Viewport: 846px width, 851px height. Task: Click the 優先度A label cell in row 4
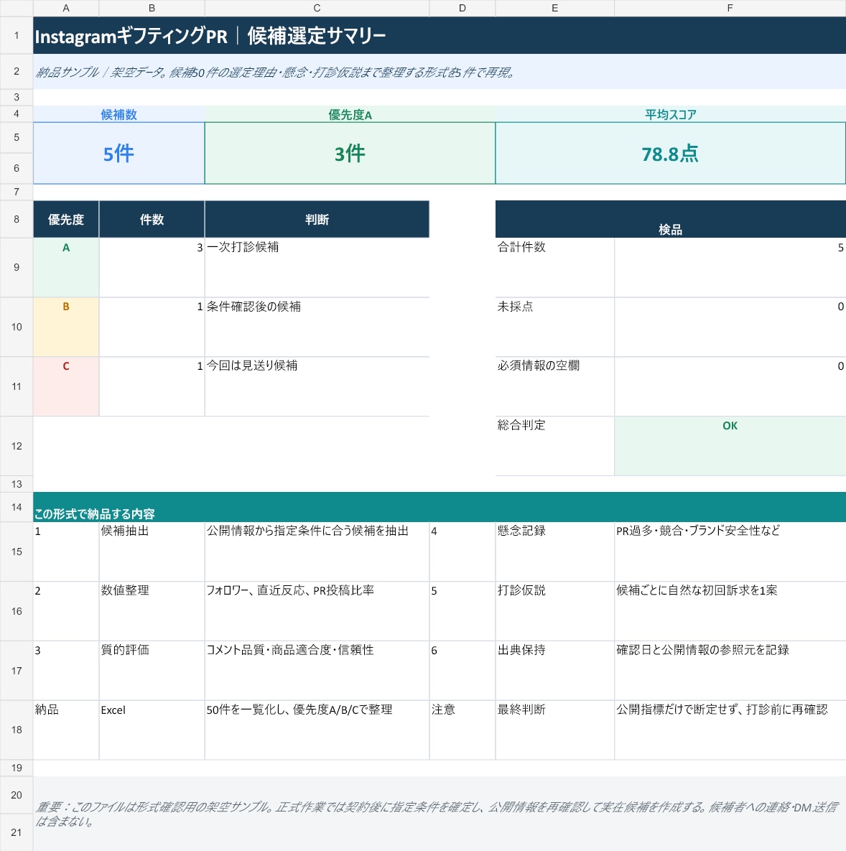point(350,114)
